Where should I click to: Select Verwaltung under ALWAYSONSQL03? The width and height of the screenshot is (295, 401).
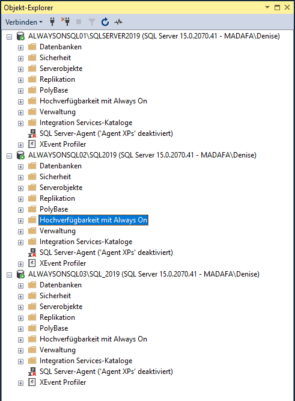[x=58, y=350]
